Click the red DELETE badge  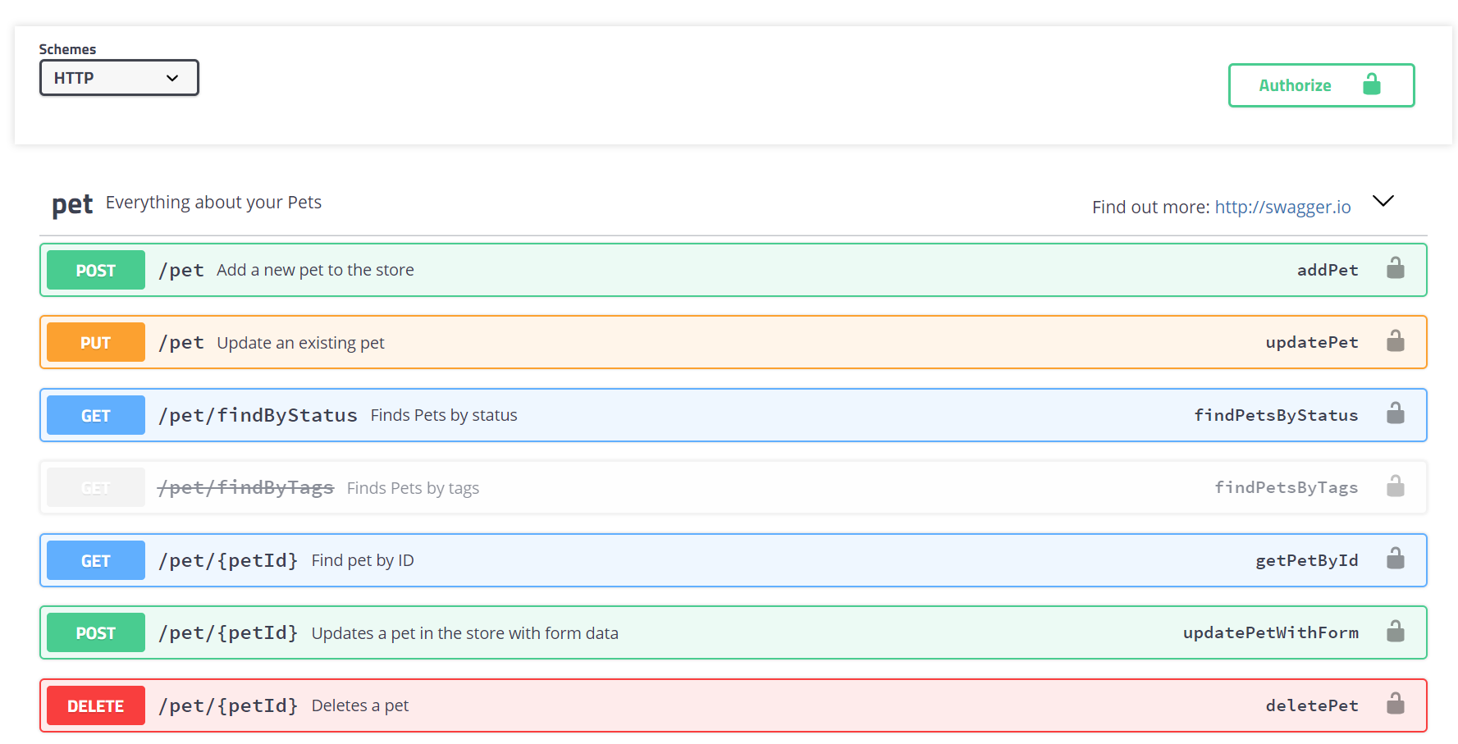point(96,705)
